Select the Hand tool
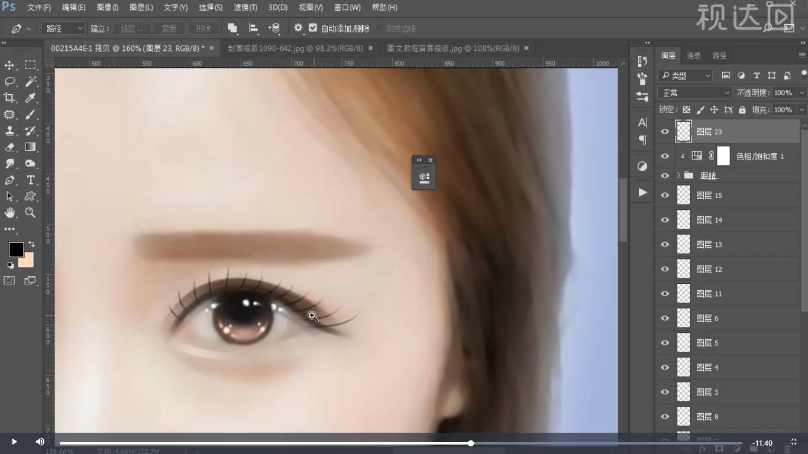The height and width of the screenshot is (454, 808). click(x=9, y=213)
